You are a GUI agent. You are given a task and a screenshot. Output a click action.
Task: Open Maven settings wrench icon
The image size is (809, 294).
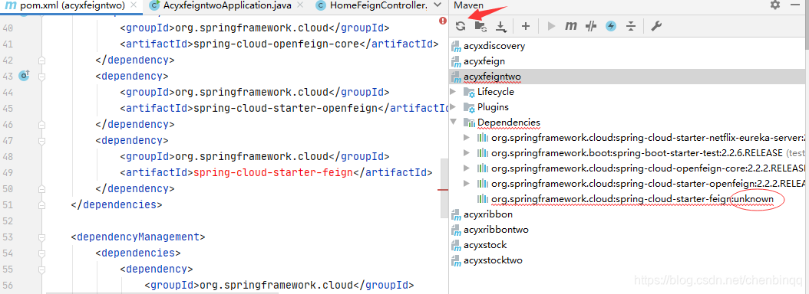click(x=656, y=26)
